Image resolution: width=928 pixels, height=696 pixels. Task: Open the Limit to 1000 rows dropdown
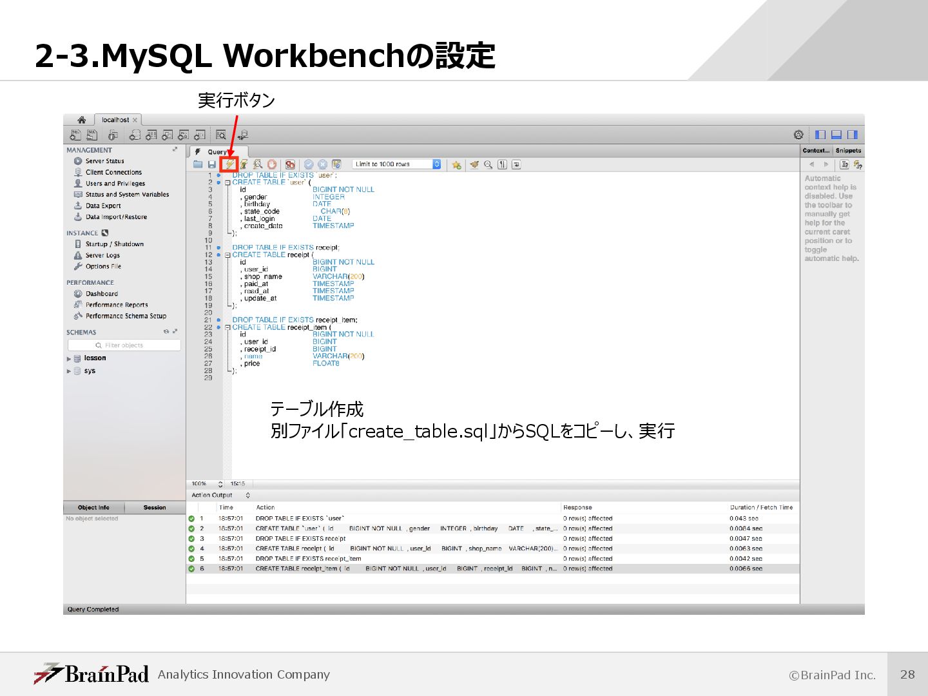point(396,164)
